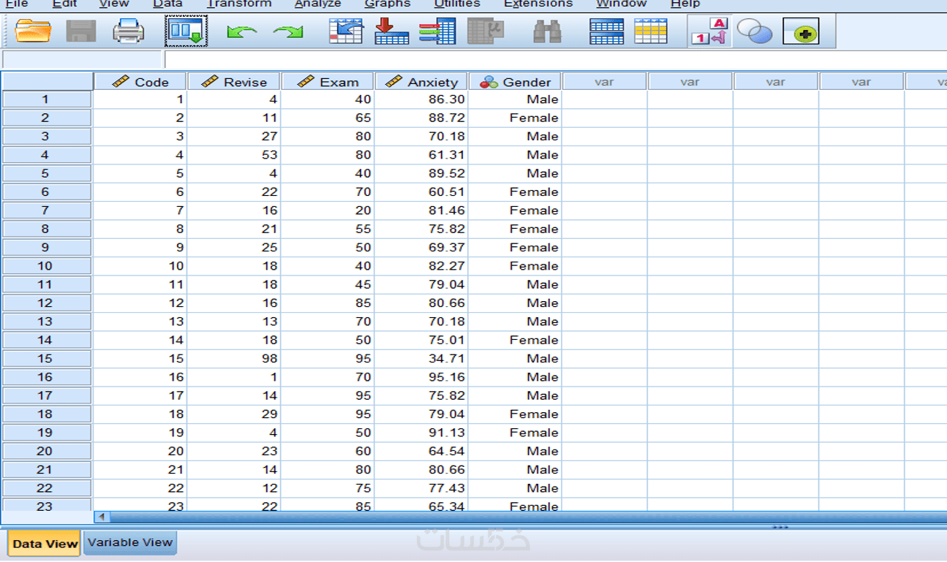Click the Undo green arrow icon

[x=241, y=32]
